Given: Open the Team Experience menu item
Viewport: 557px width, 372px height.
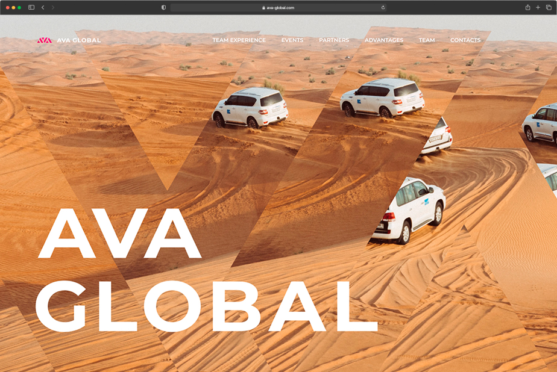Looking at the screenshot, I should [239, 40].
